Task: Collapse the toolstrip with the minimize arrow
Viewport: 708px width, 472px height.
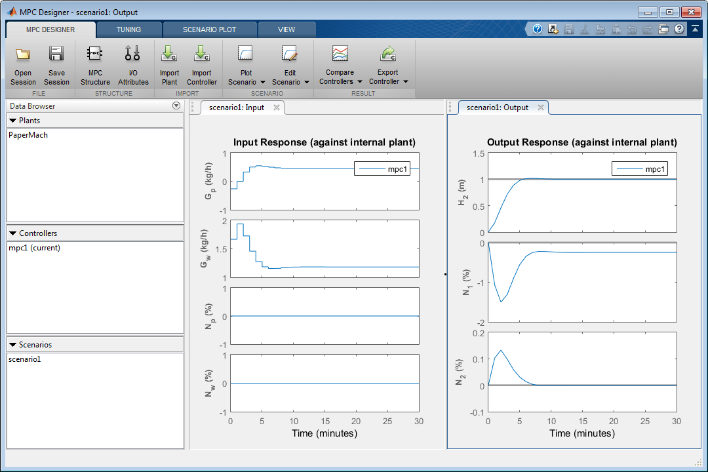Action: click(x=696, y=29)
